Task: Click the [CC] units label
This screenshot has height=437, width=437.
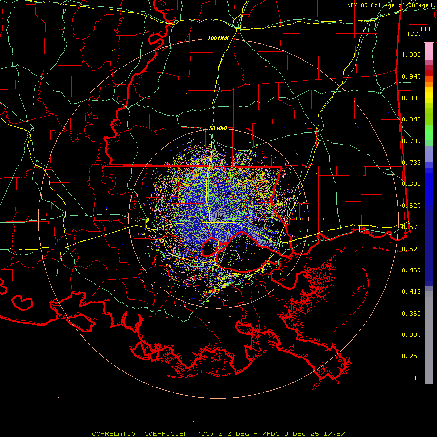Action: pos(415,34)
